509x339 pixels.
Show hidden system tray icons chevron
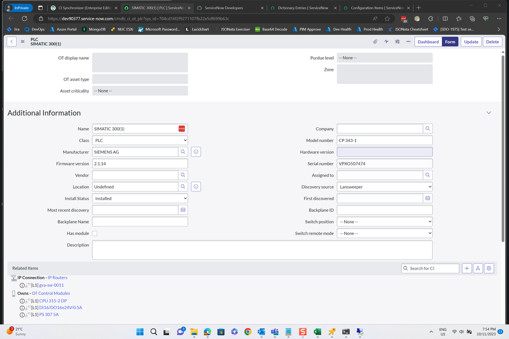(431, 331)
